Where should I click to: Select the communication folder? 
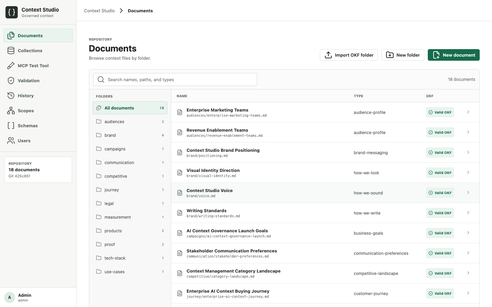tap(130, 162)
